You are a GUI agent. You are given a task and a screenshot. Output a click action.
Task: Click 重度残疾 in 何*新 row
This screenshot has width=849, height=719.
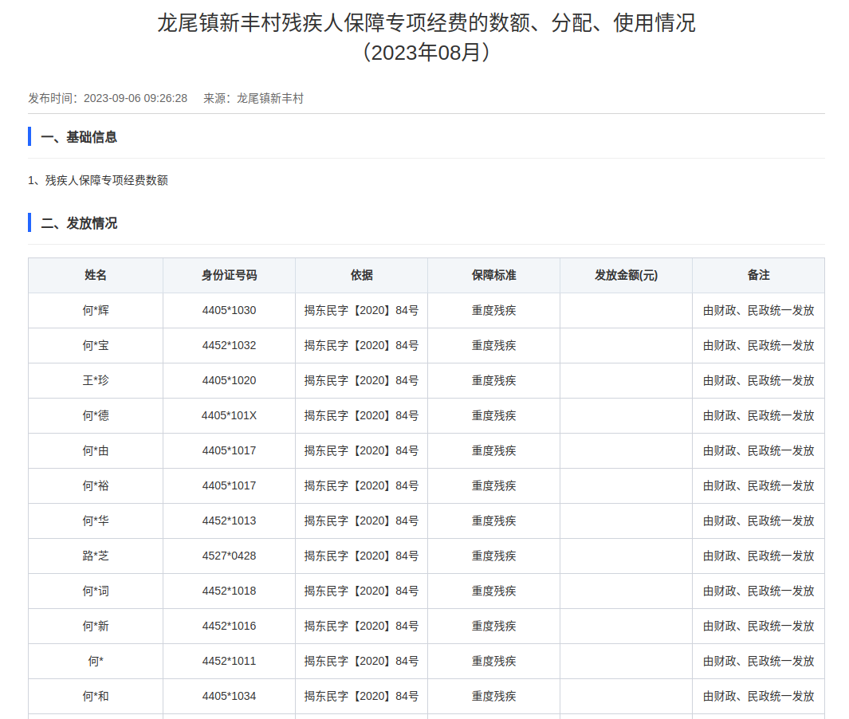493,626
